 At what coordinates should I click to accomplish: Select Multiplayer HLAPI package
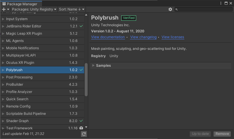(42, 55)
